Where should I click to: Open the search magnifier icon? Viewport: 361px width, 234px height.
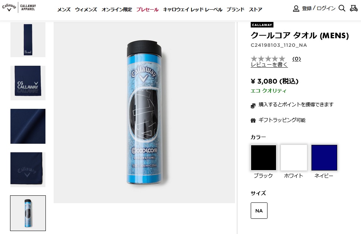342,9
